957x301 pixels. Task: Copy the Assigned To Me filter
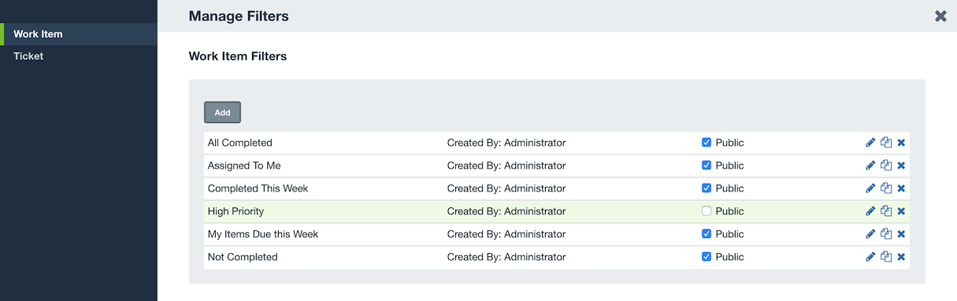tap(886, 165)
